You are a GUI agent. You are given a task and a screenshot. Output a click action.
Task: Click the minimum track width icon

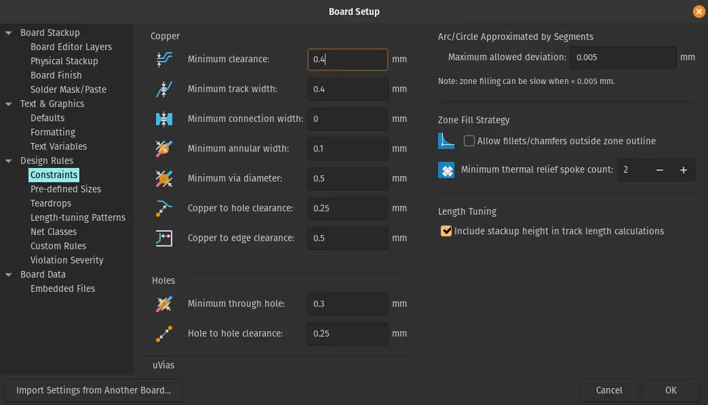pos(163,89)
